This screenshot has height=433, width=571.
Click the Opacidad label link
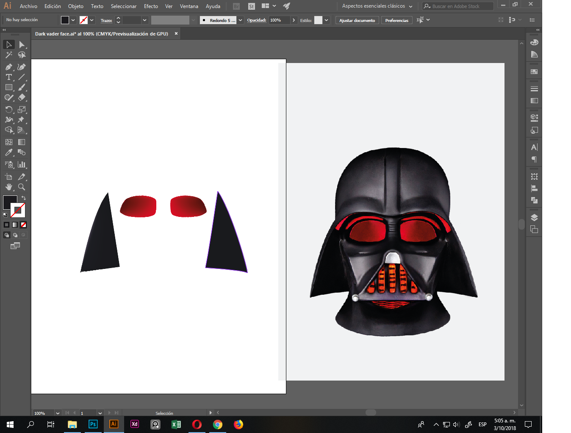257,20
